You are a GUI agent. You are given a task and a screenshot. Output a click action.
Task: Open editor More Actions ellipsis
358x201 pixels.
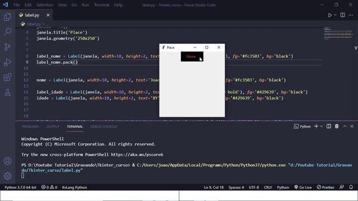tap(351, 15)
